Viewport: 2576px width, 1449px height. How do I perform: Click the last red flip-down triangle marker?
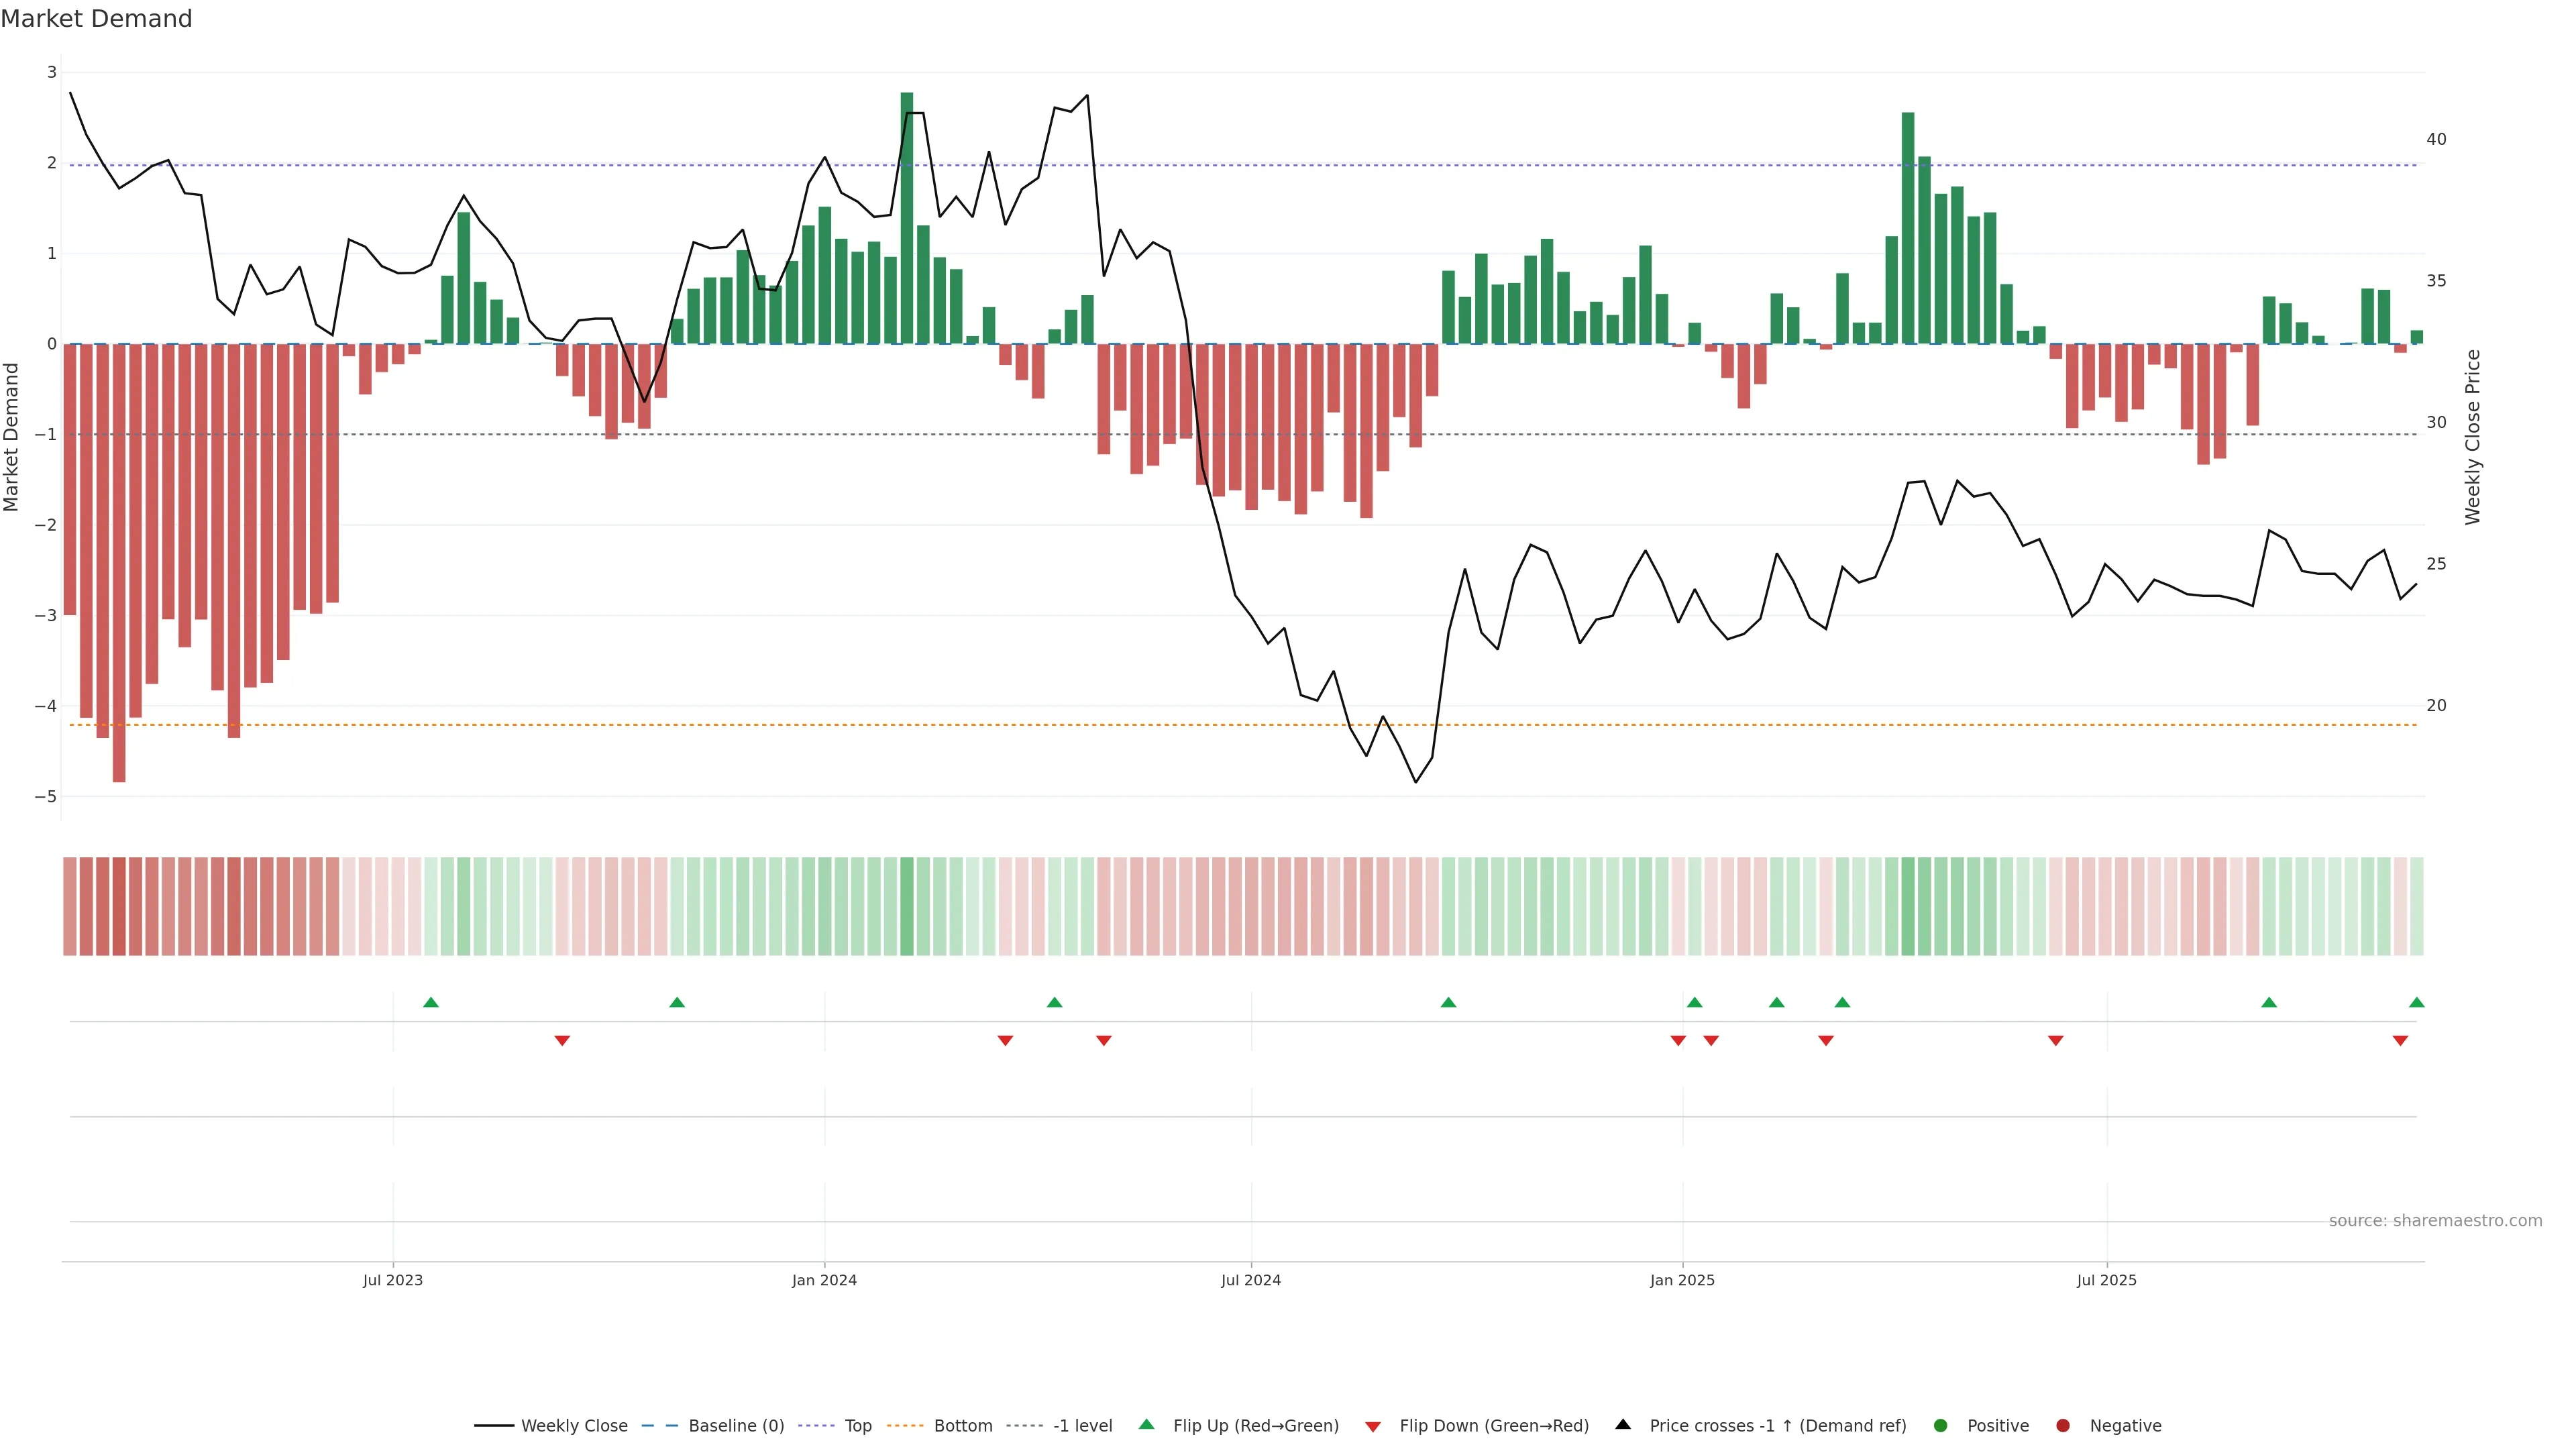(x=2400, y=1041)
